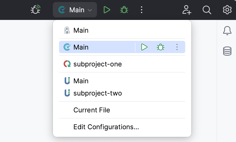Run the highlighted Main configuration in the list

(144, 47)
